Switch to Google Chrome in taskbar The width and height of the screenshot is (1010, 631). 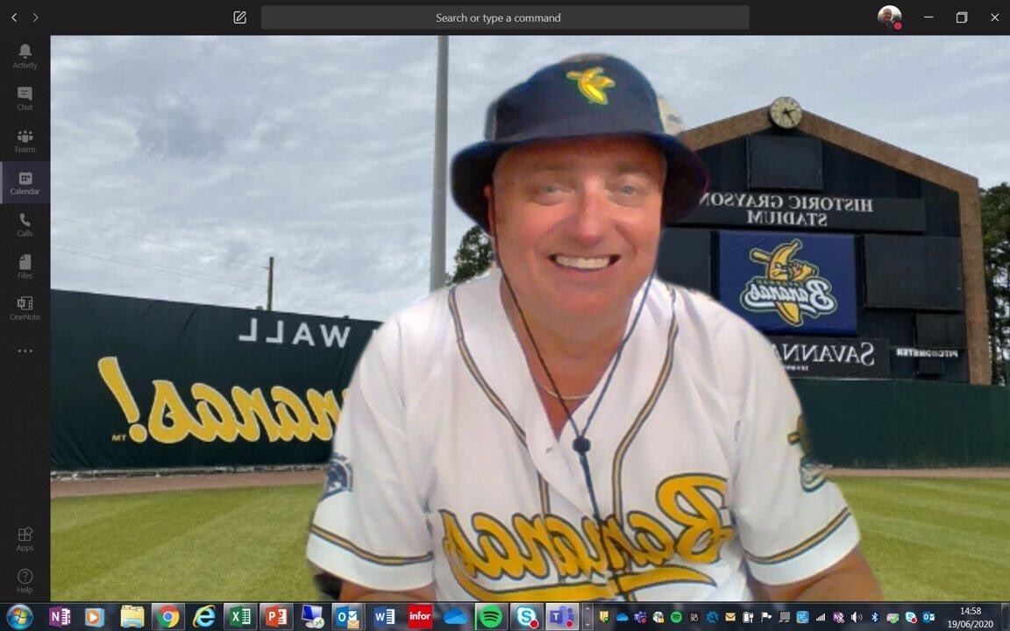coord(168,617)
